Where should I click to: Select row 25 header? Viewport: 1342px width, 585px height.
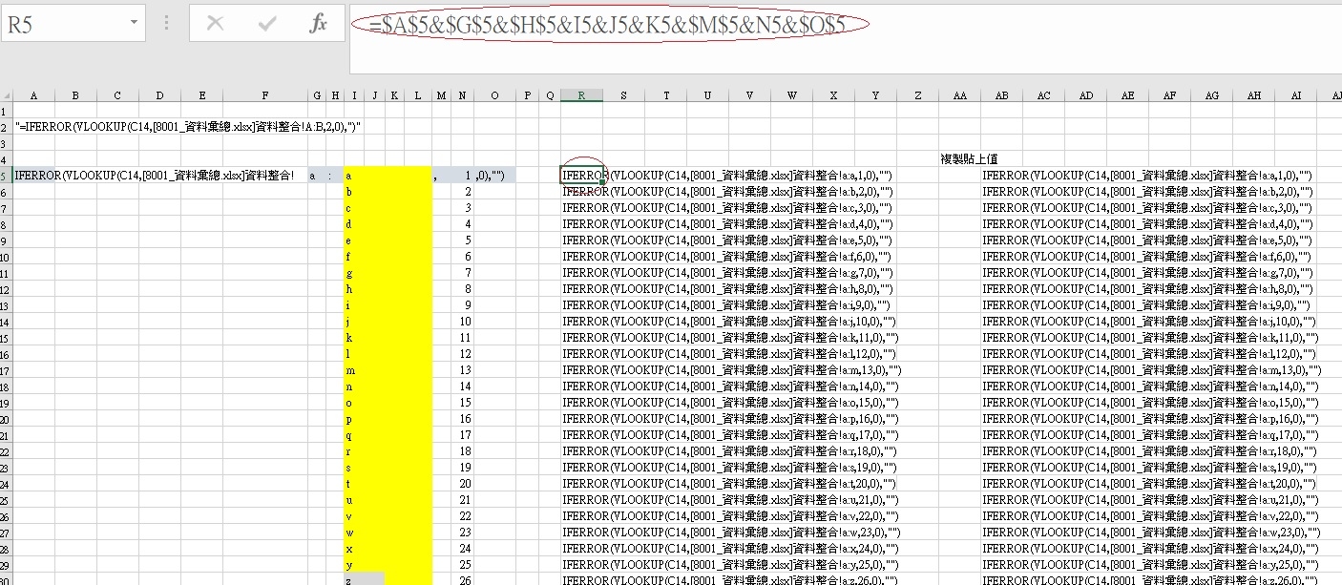[6, 499]
